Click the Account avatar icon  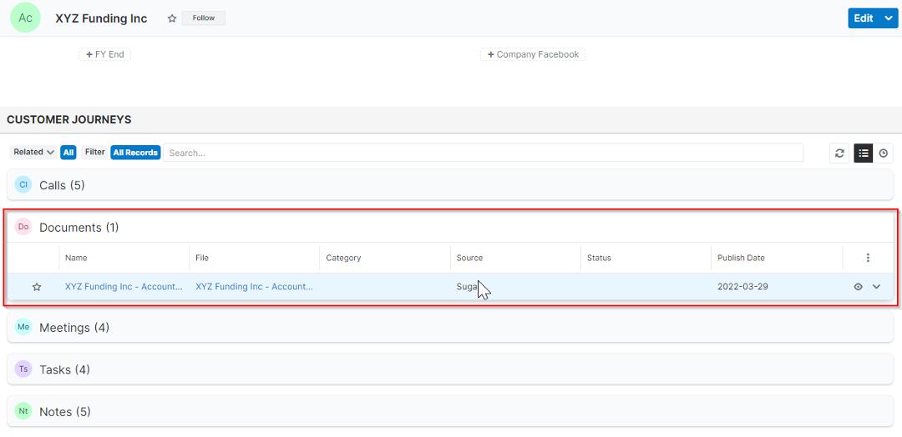pos(26,18)
